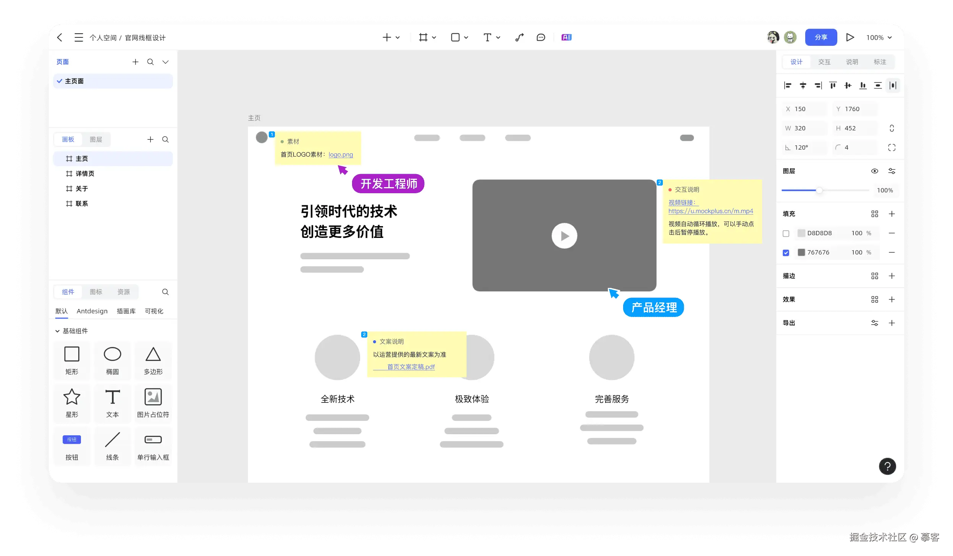
Task: Open the 100% zoom dropdown
Action: coord(879,37)
